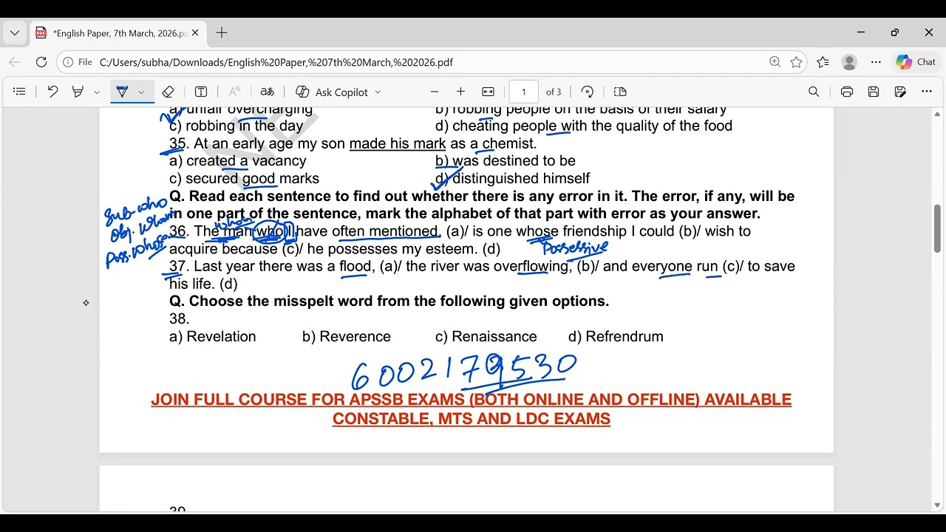Open the tab list chevron button
The height and width of the screenshot is (532, 946).
tap(15, 33)
